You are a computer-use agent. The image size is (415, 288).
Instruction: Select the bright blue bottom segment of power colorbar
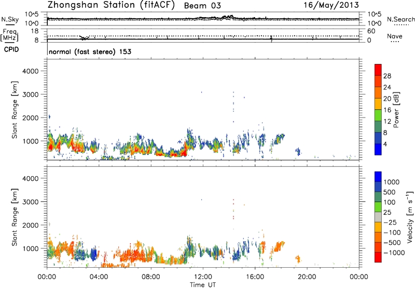point(378,150)
